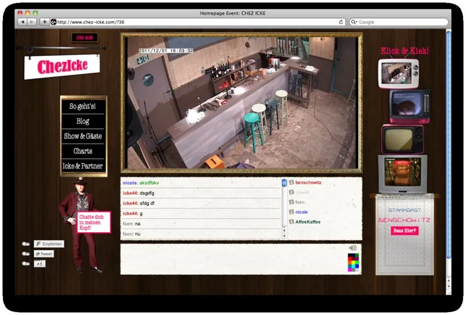Screen dimensions: 466x315
Task: Select user benschowitz in the chat list
Action: pos(308,183)
